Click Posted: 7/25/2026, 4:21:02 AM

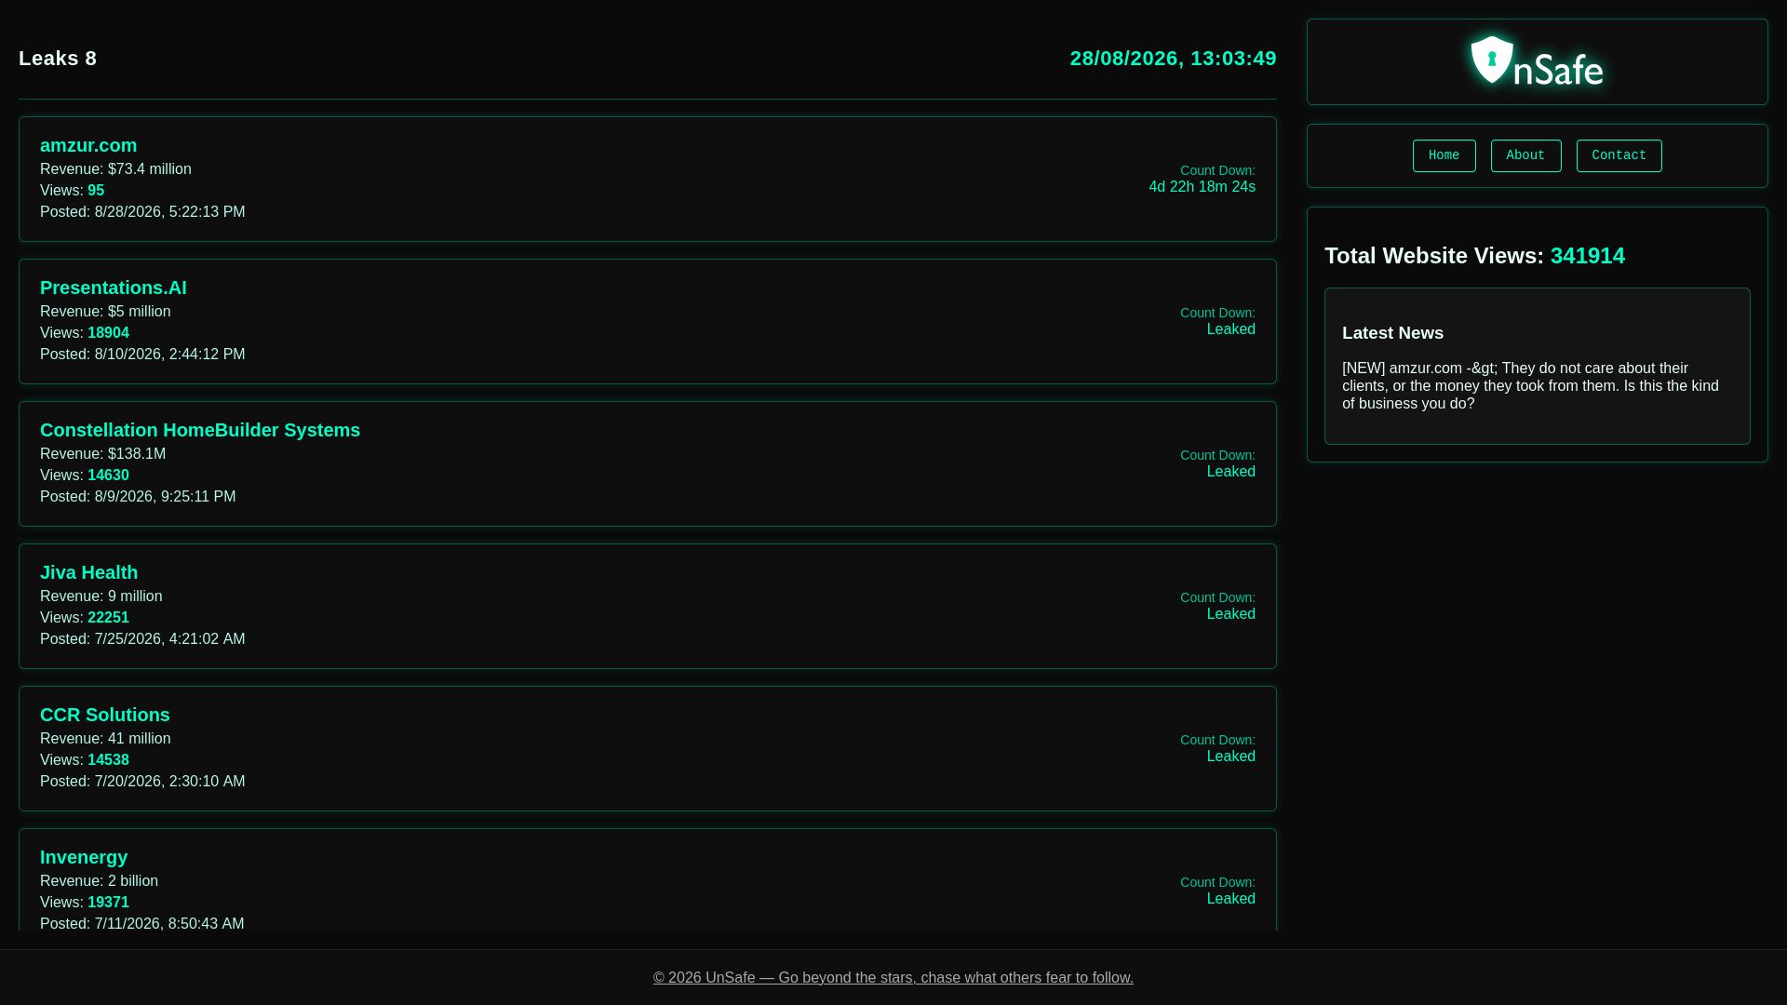142,639
